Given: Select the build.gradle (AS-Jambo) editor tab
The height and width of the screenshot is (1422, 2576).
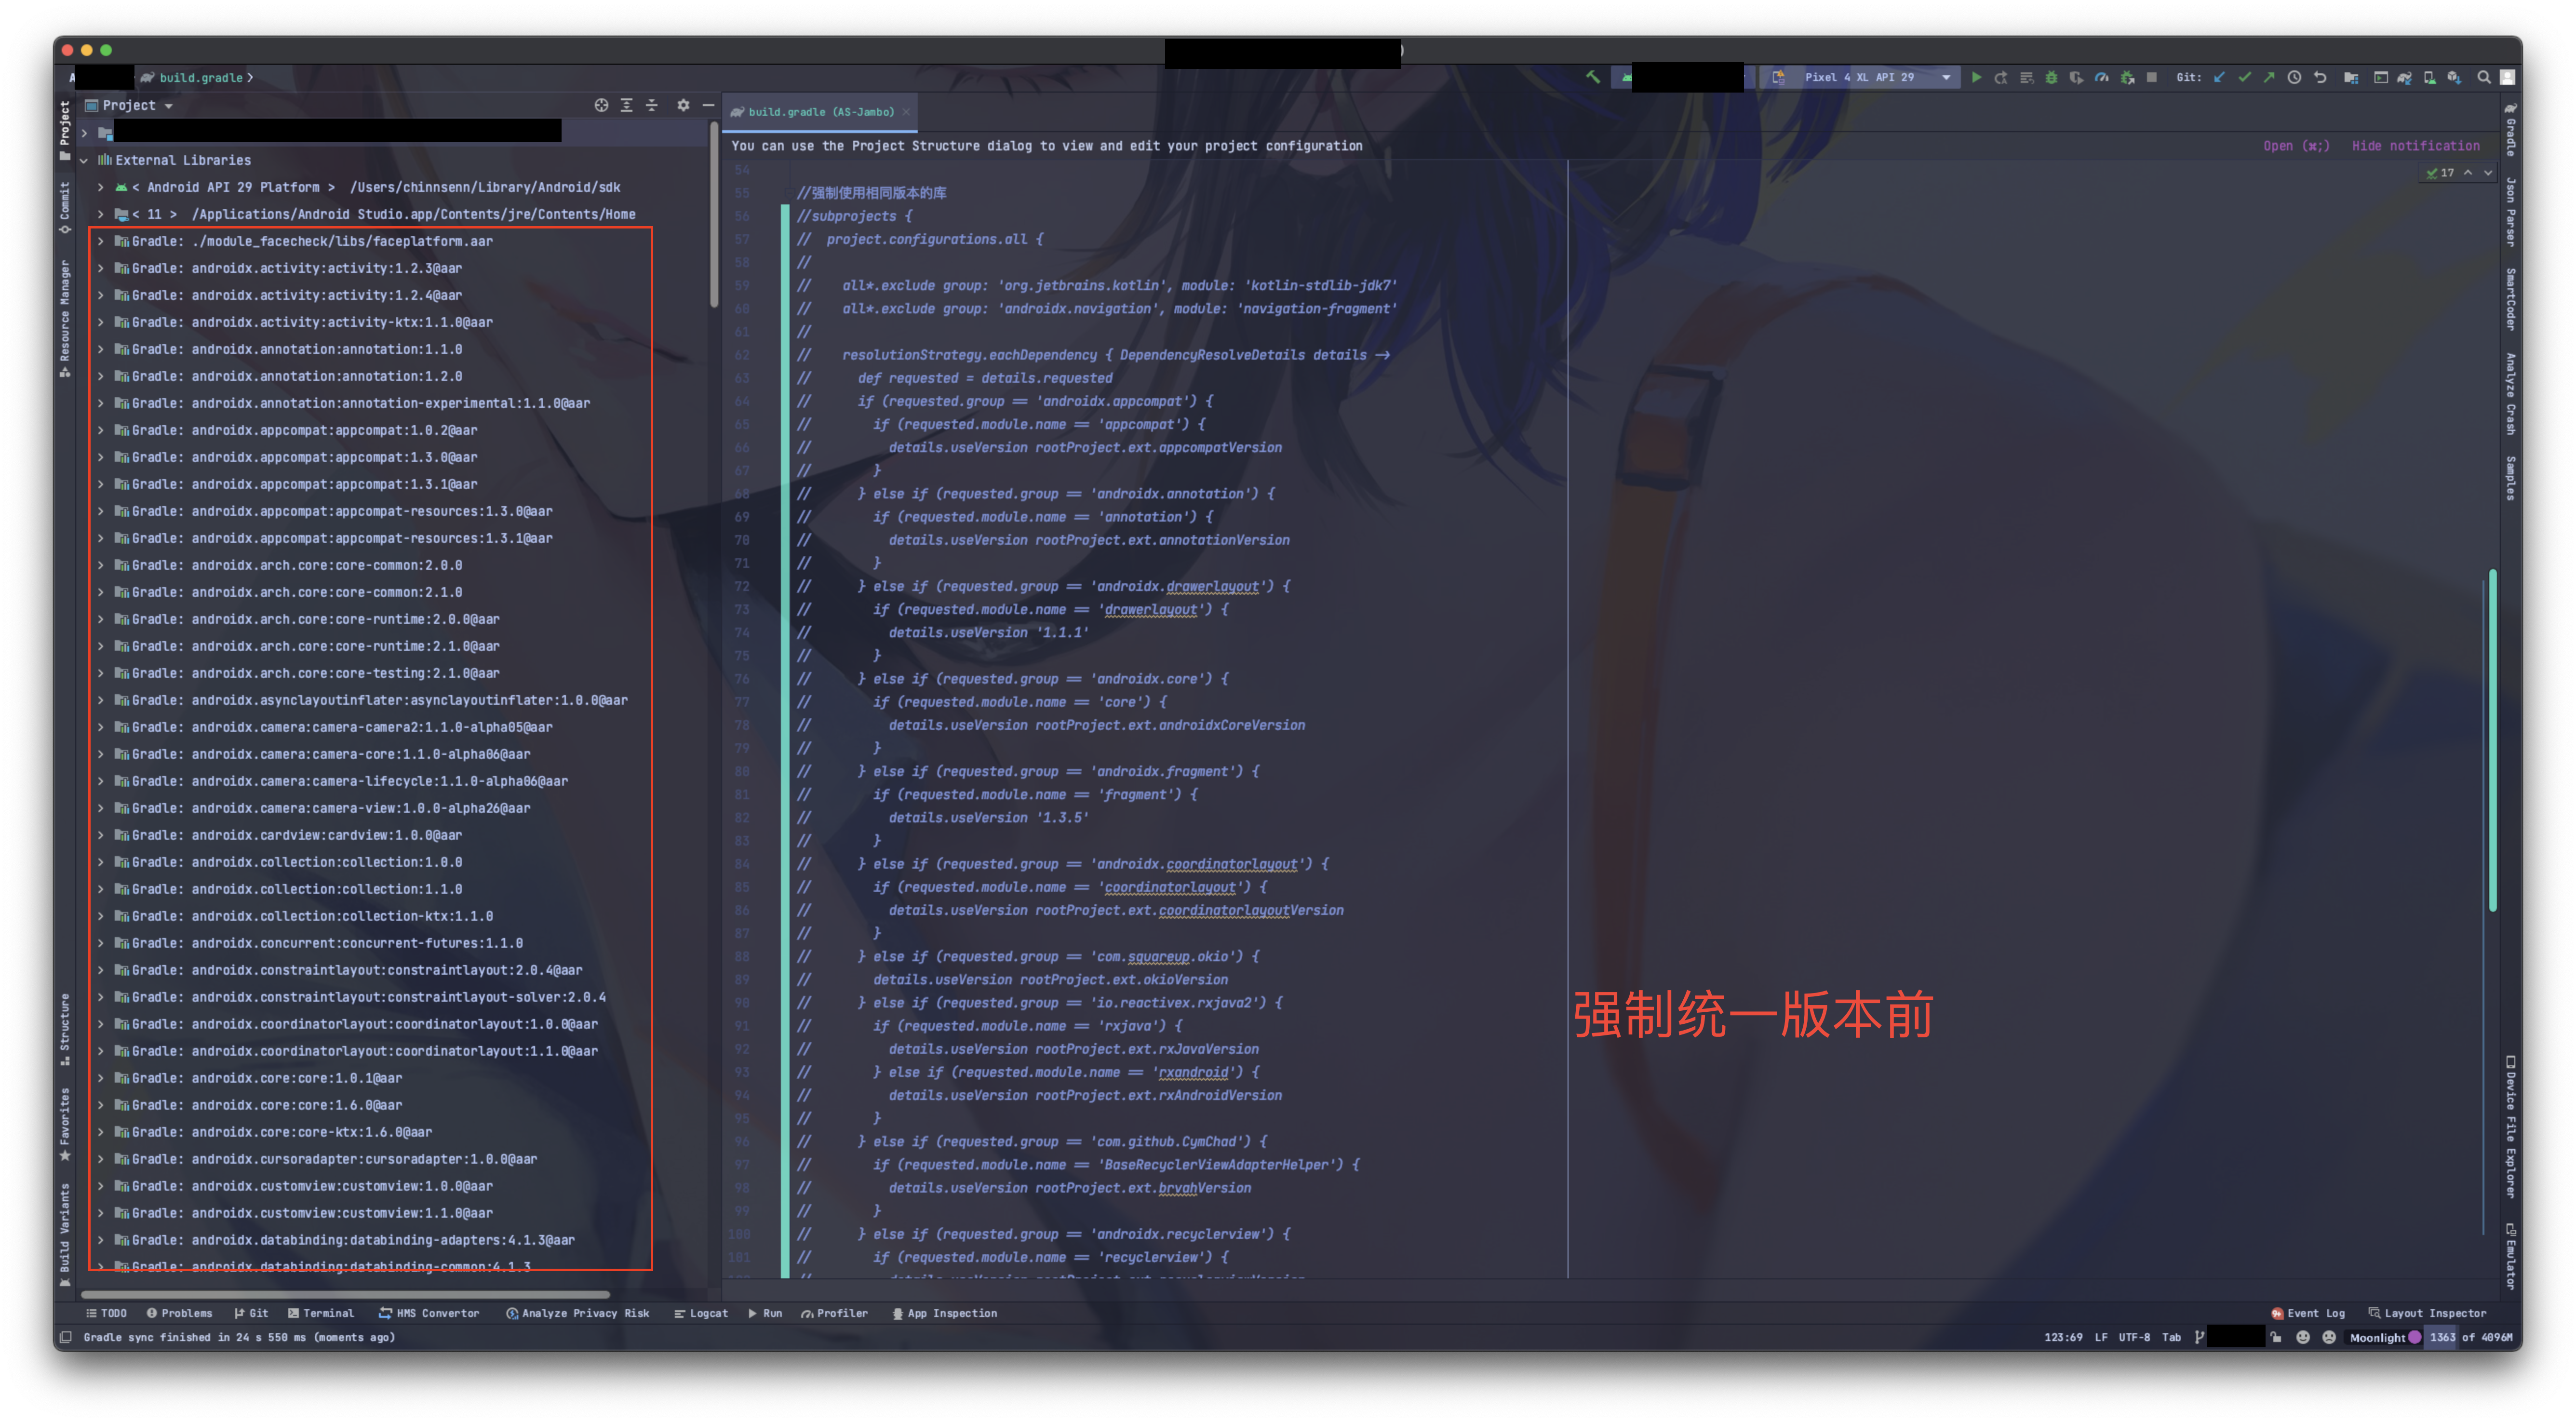Looking at the screenshot, I should point(820,112).
